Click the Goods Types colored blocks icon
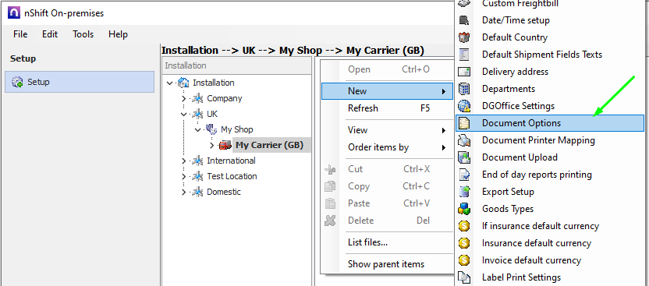 (x=464, y=209)
